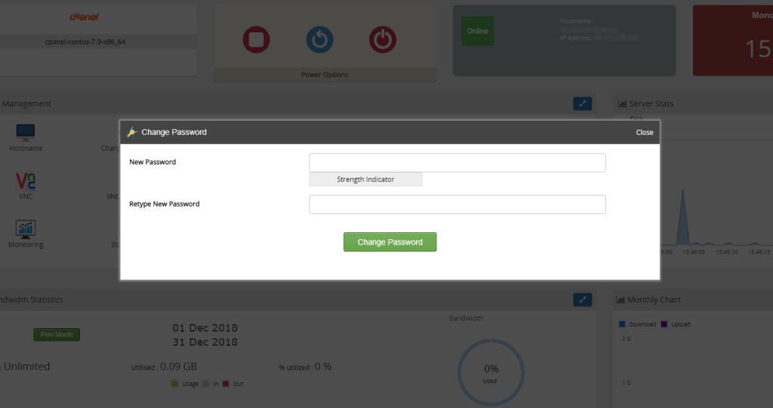
Task: Expand the Bandwidth Statistics panel
Action: point(582,300)
